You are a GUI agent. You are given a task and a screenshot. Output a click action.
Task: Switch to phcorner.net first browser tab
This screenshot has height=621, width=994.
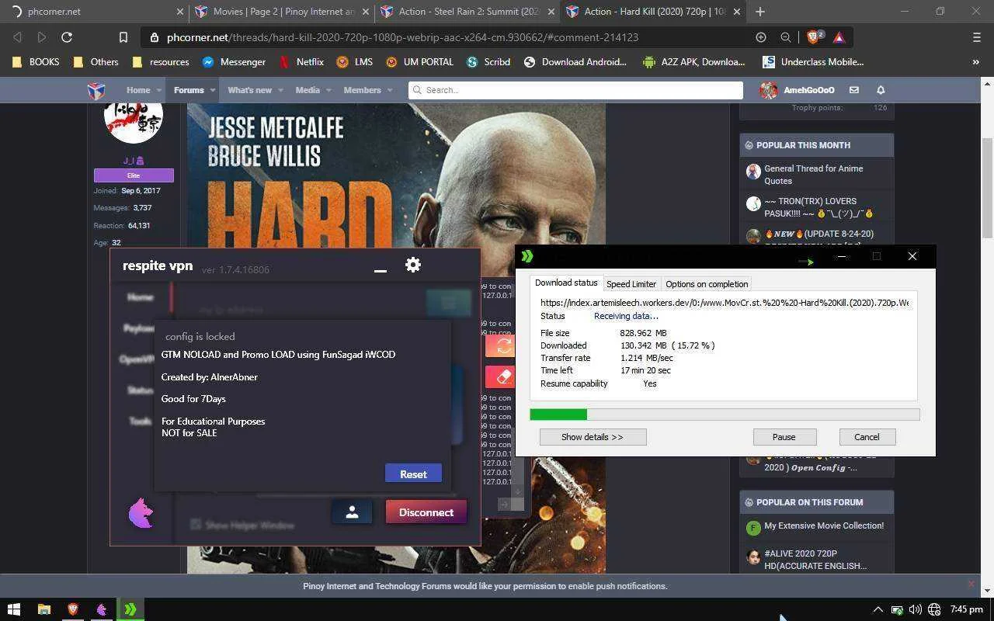point(93,12)
